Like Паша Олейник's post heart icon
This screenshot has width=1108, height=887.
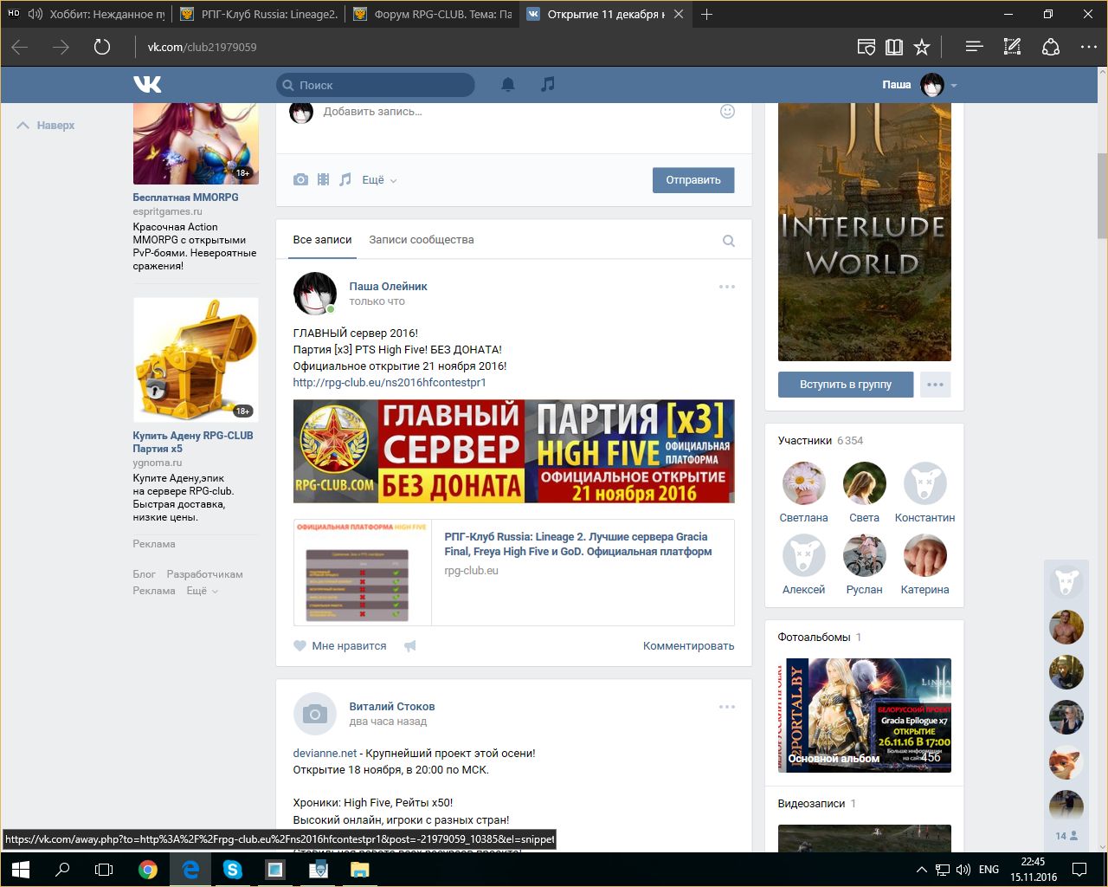(300, 645)
